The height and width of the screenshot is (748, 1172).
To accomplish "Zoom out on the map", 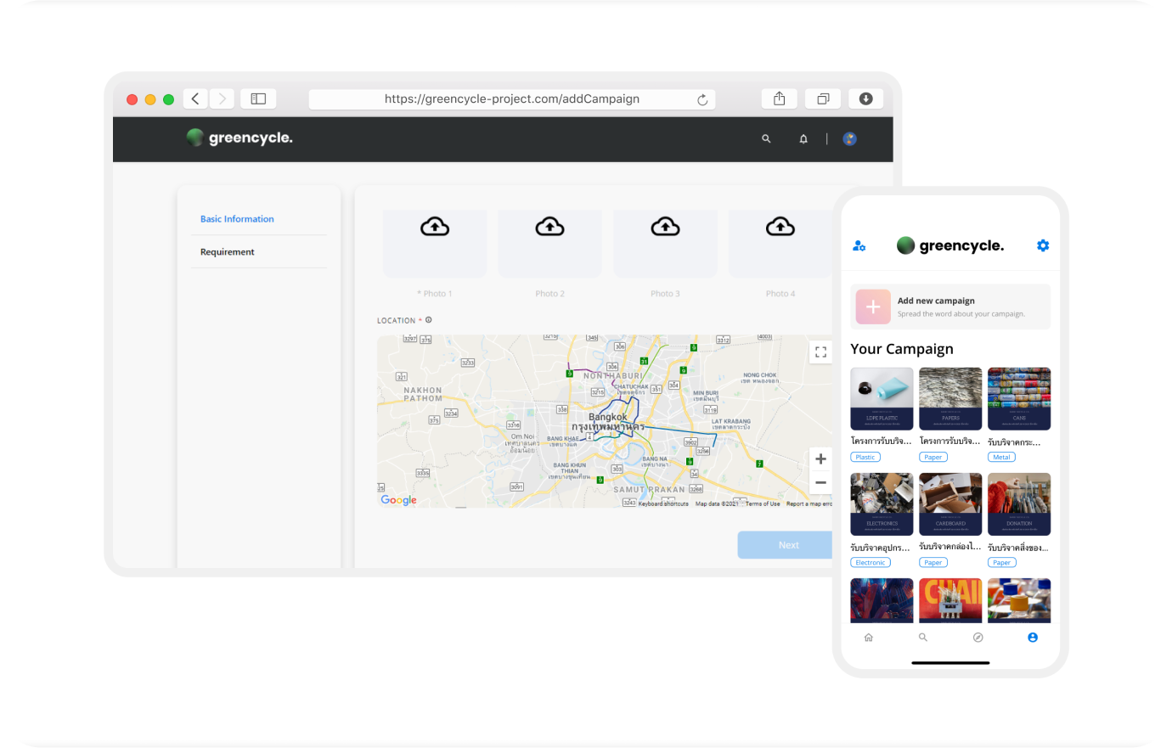I will click(x=820, y=483).
